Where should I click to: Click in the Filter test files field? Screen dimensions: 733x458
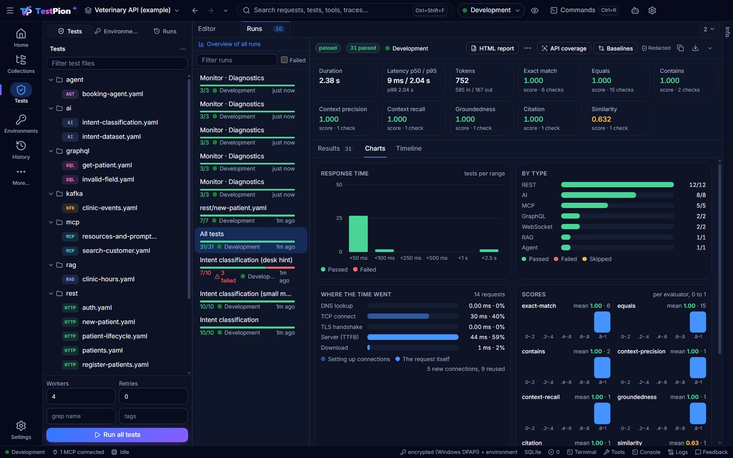point(117,63)
